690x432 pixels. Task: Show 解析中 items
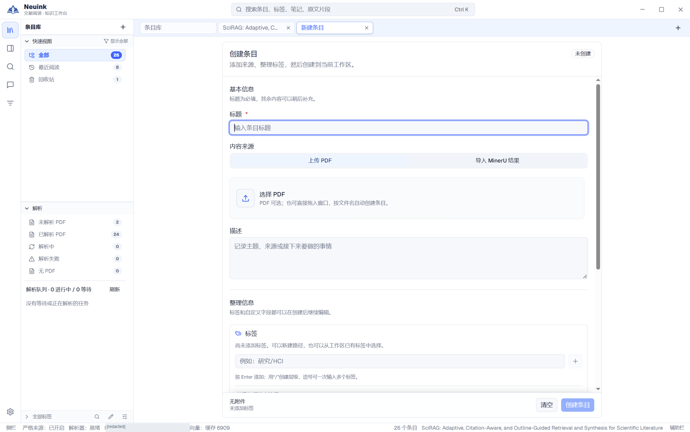tap(75, 247)
